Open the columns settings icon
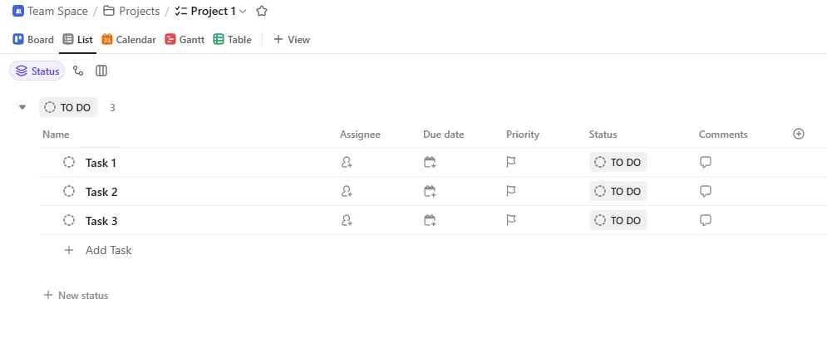The width and height of the screenshot is (827, 348). coord(101,71)
